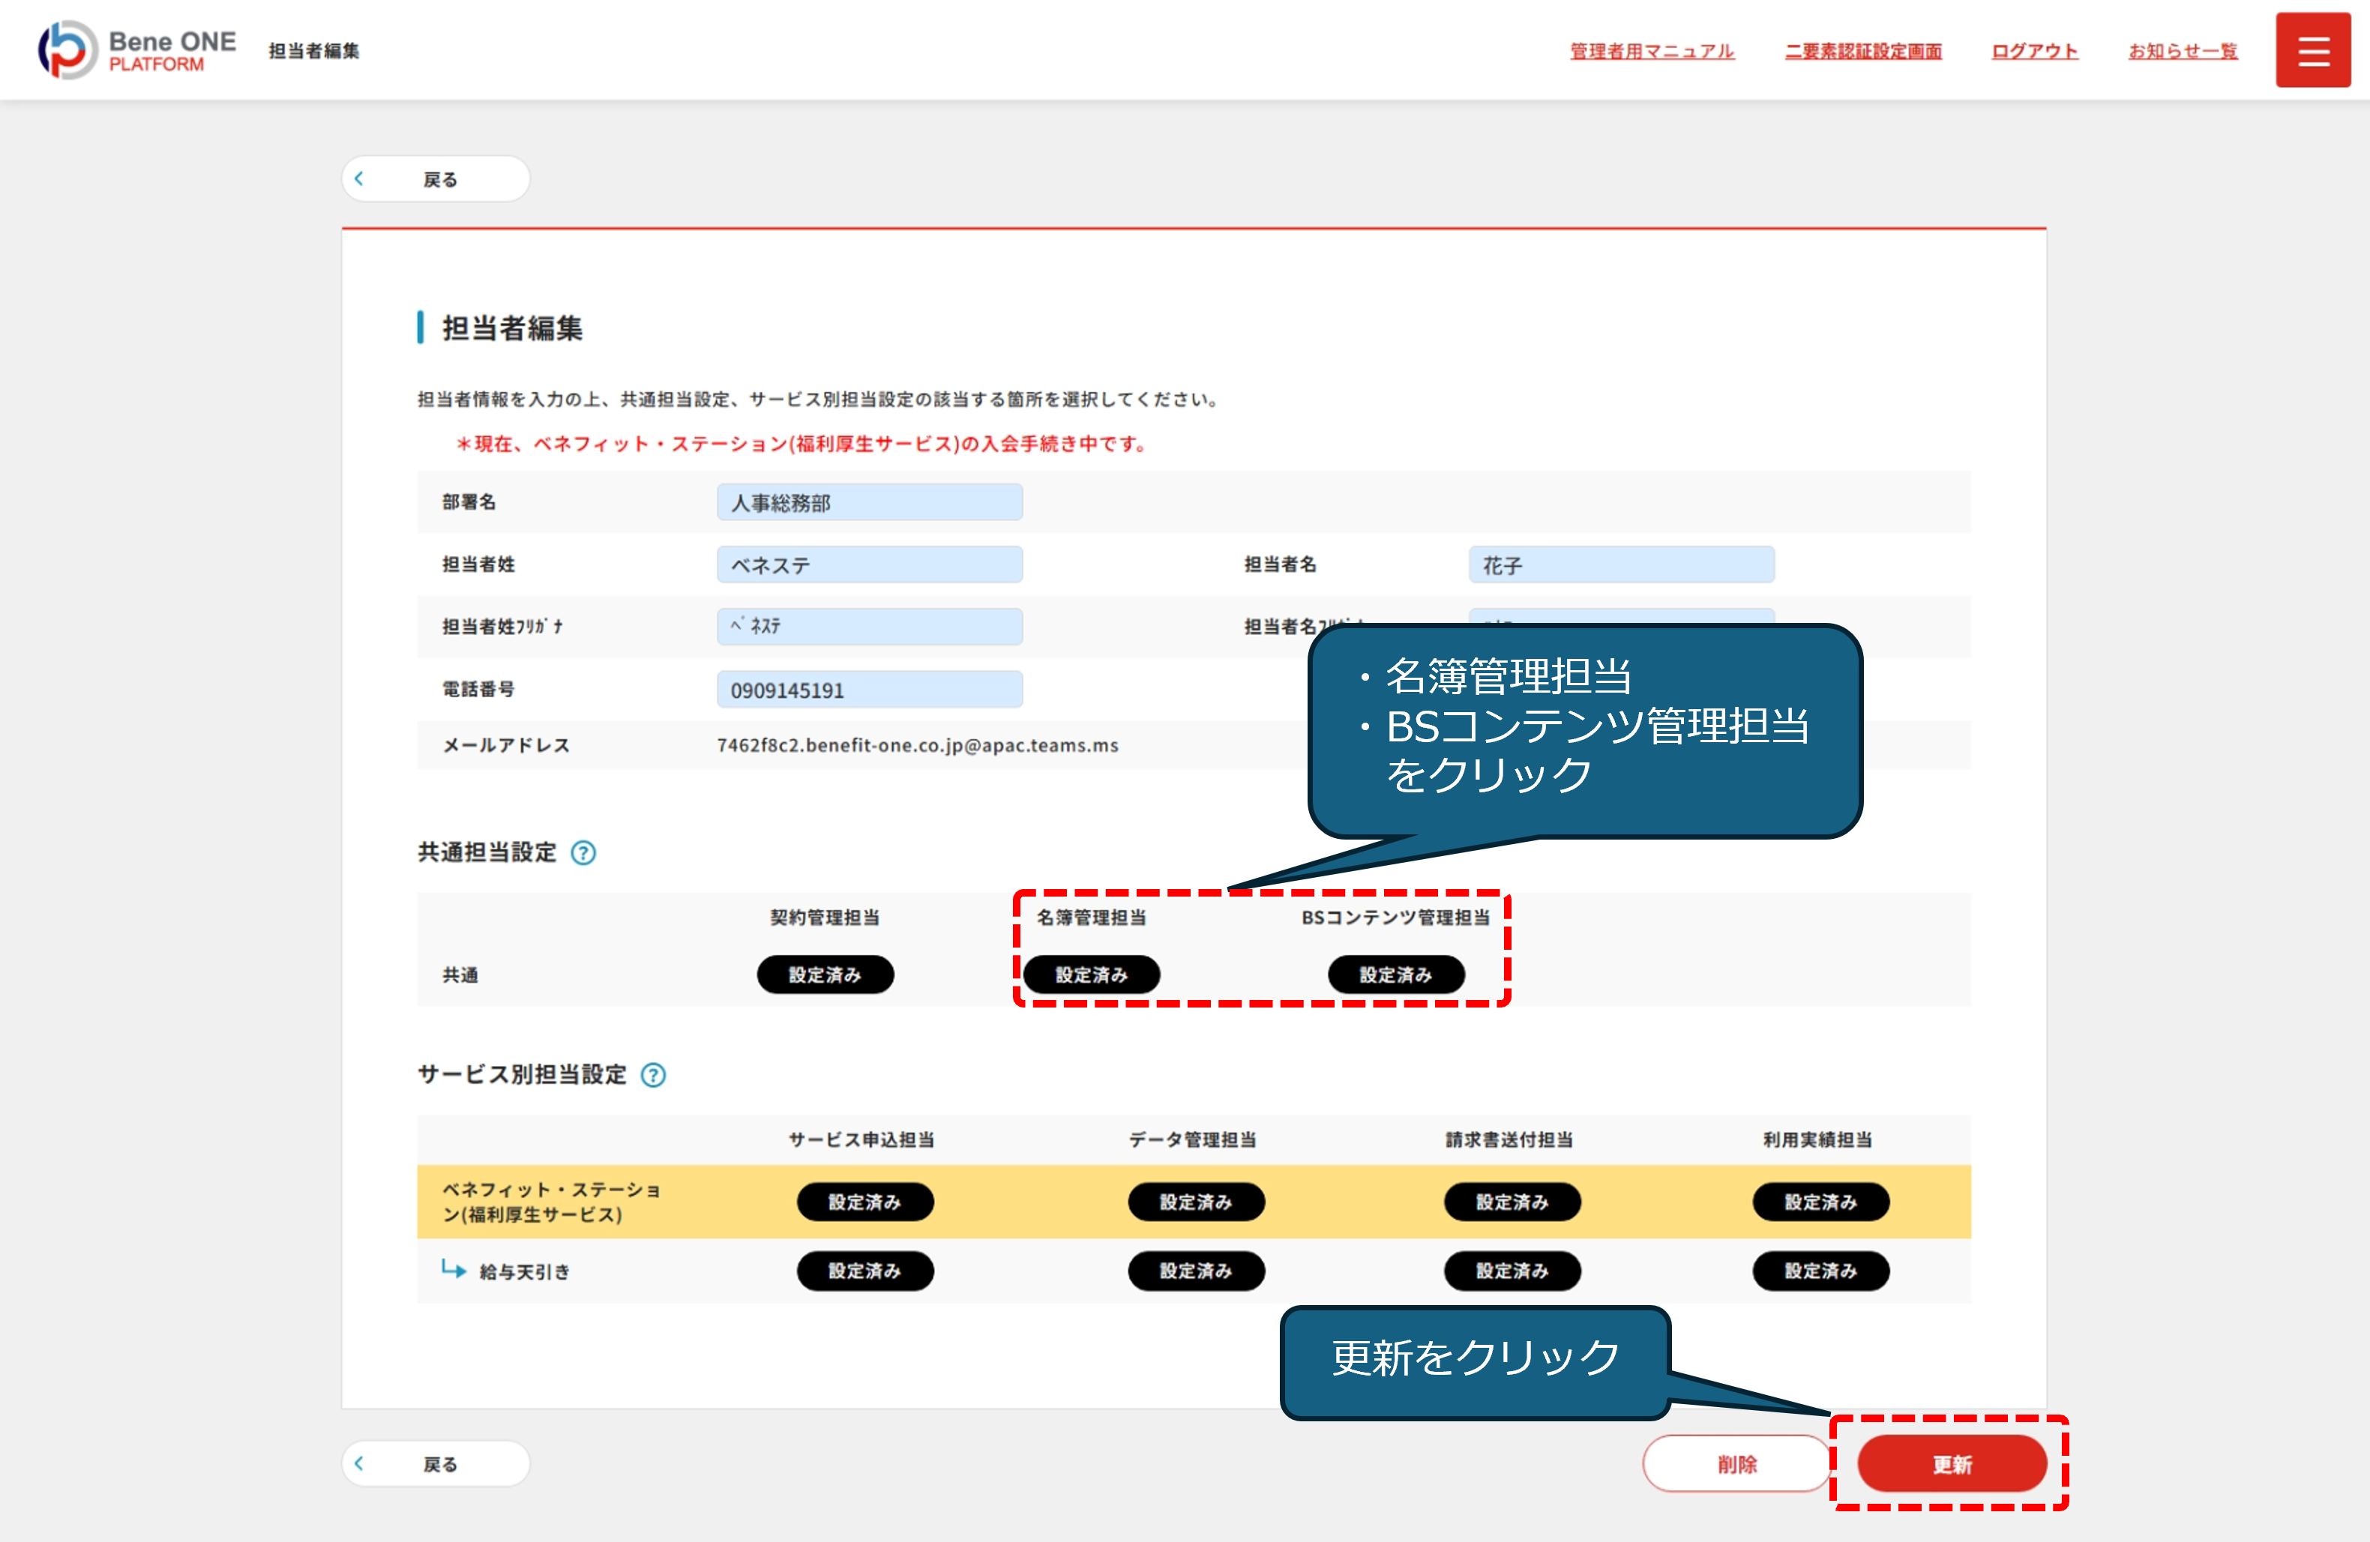
Task: Toggle 契約管理担当 設定済み for 共通
Action: click(825, 975)
